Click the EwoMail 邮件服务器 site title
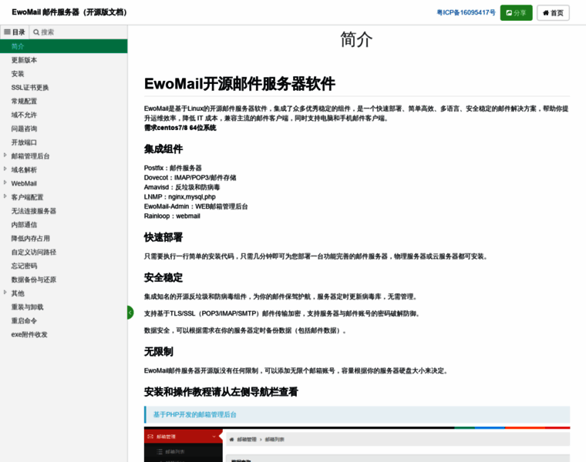The height and width of the screenshot is (462, 586). click(x=69, y=12)
